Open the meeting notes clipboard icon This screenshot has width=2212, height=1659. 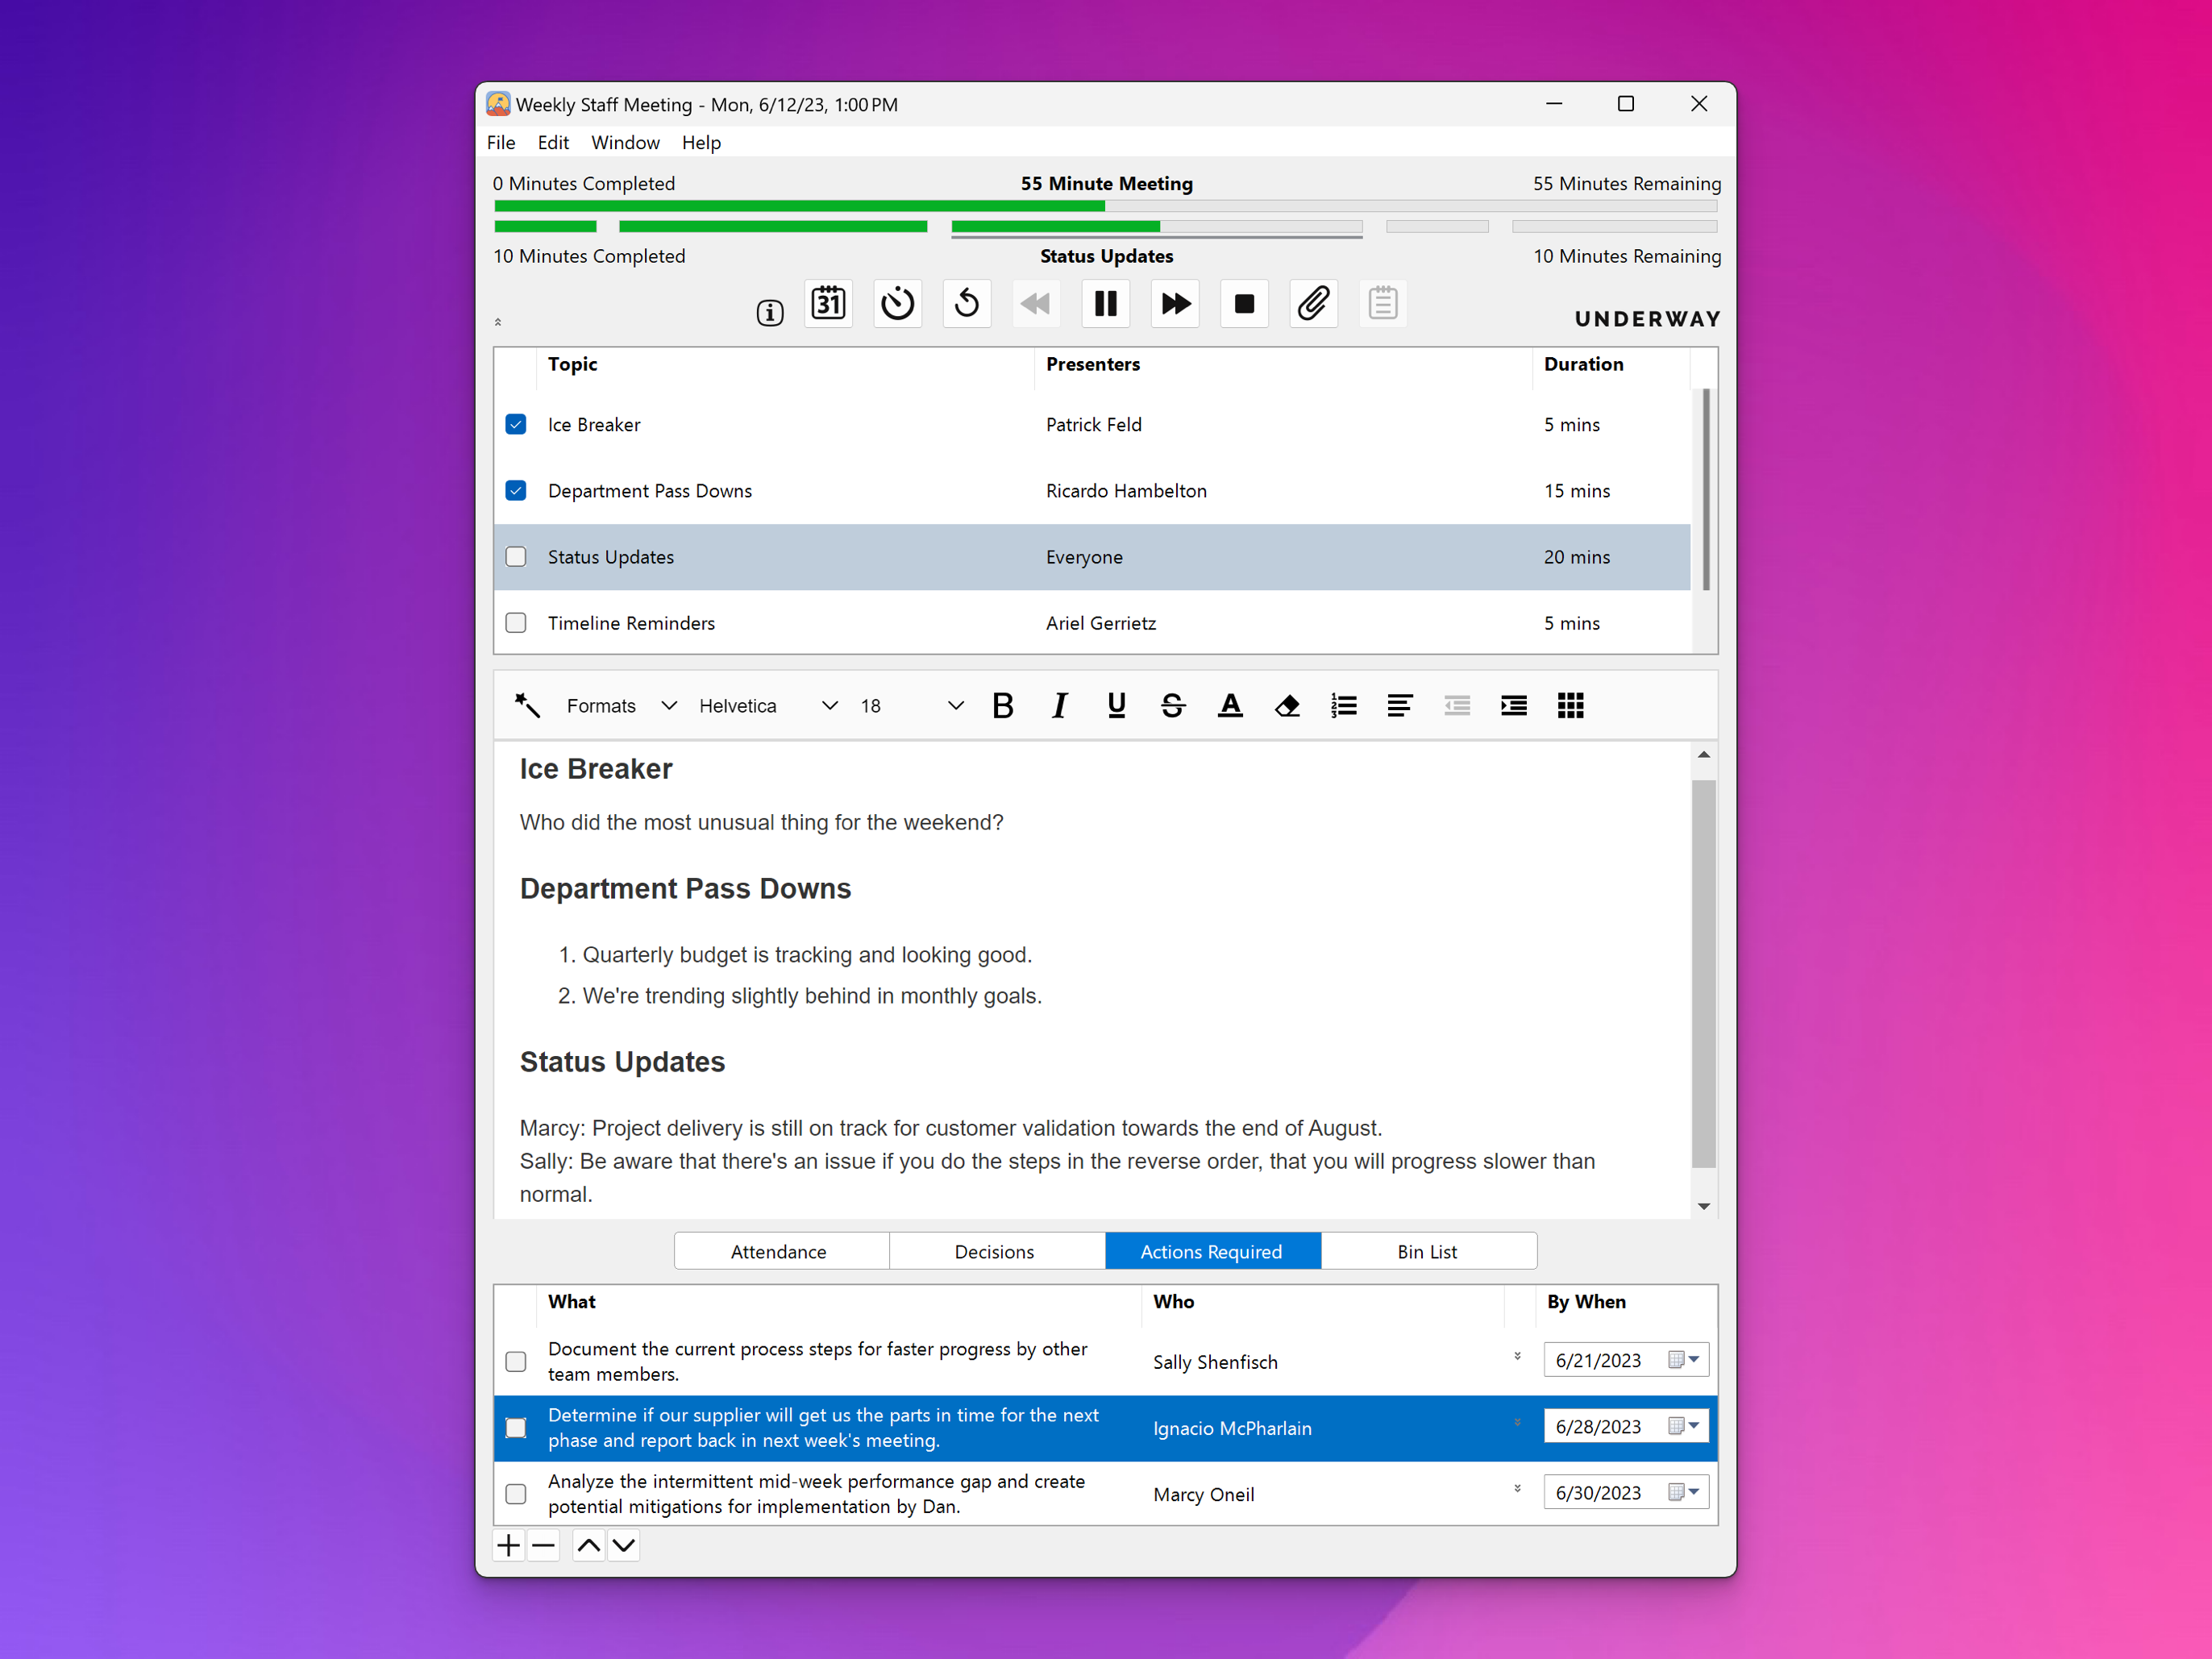tap(1383, 303)
